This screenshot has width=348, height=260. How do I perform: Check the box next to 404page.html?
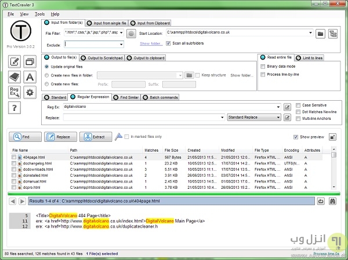click(14, 157)
